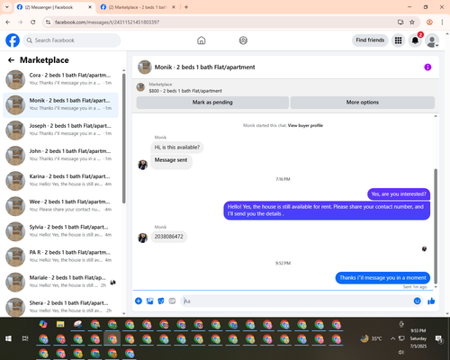Screen dimensions: 450x360
Task: Open File Explorer from taskbar
Action: 60,324
